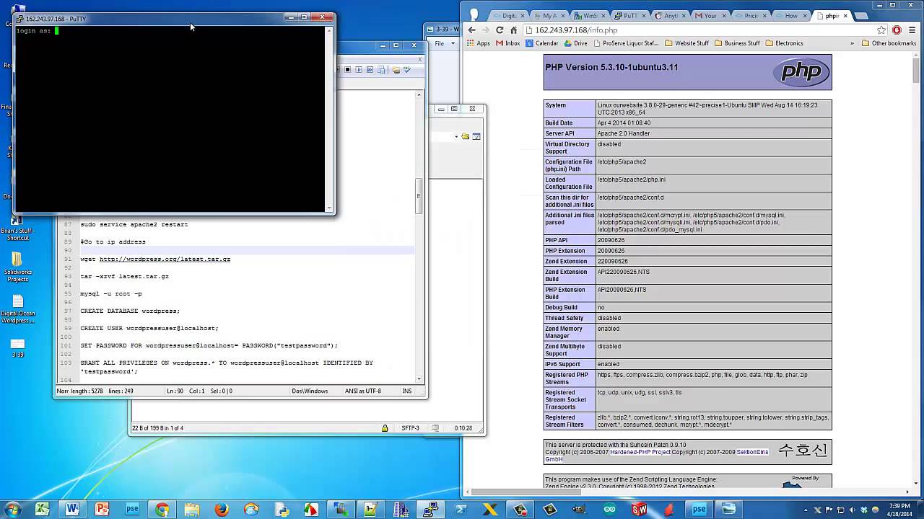Image resolution: width=924 pixels, height=519 pixels.
Task: Open the Inbox bookmark
Action: point(507,43)
